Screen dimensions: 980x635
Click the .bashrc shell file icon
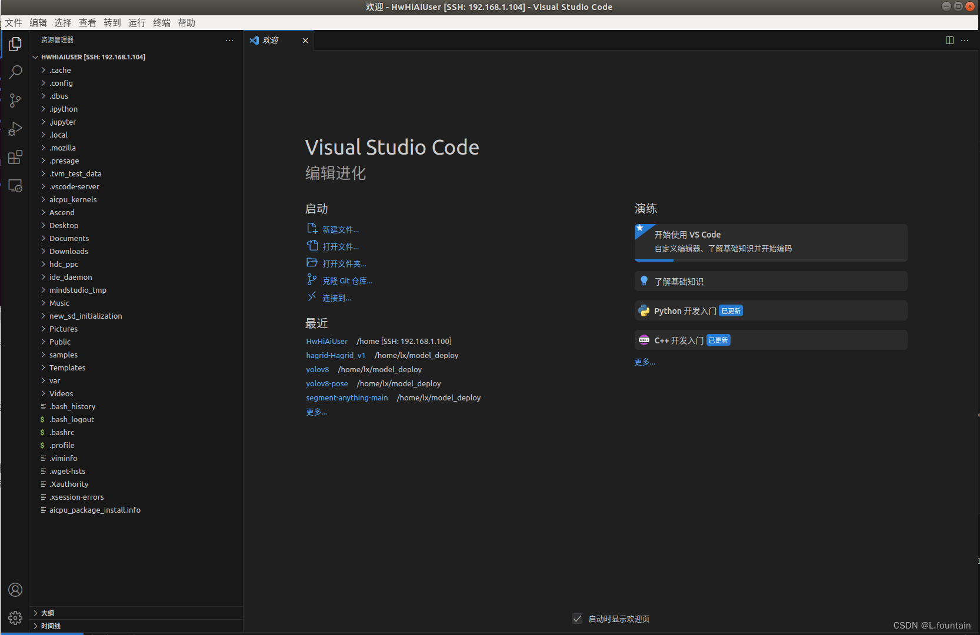[x=43, y=432]
